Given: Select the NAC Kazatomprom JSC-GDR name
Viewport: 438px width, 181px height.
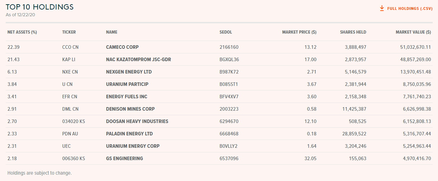Looking at the screenshot, I should 138,59.
